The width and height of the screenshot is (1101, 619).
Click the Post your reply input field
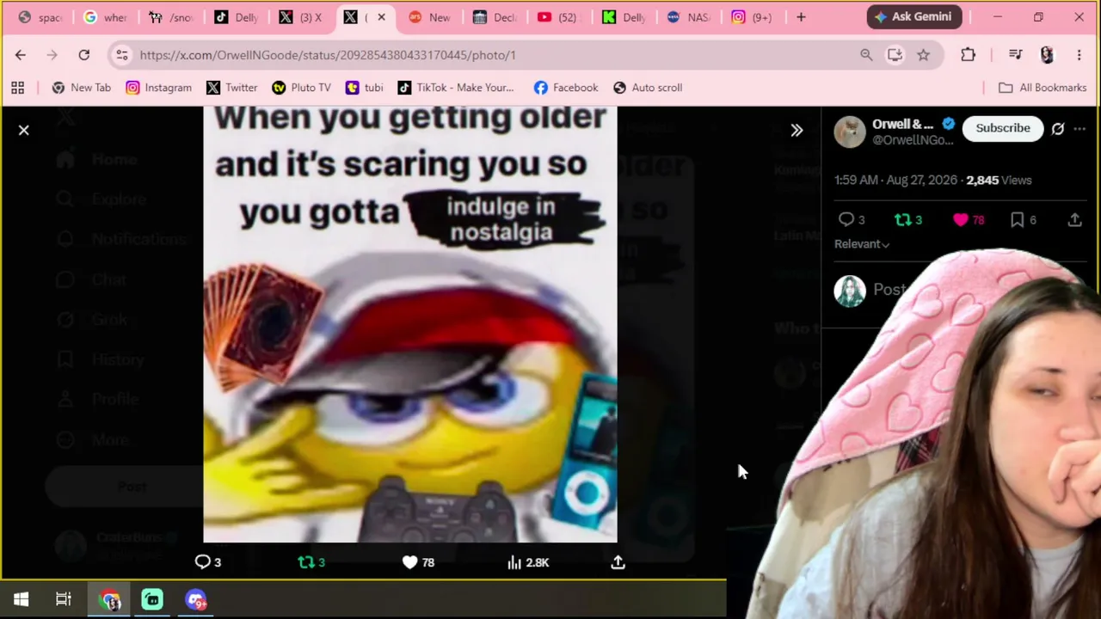pos(890,290)
